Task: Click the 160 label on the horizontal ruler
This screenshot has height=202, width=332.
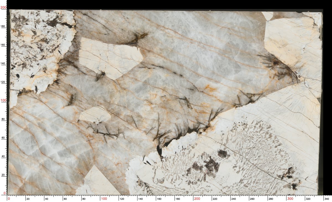Action: click(160, 199)
